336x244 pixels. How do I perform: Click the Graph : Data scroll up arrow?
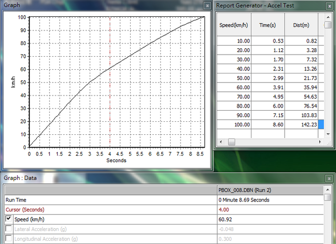pos(328,189)
